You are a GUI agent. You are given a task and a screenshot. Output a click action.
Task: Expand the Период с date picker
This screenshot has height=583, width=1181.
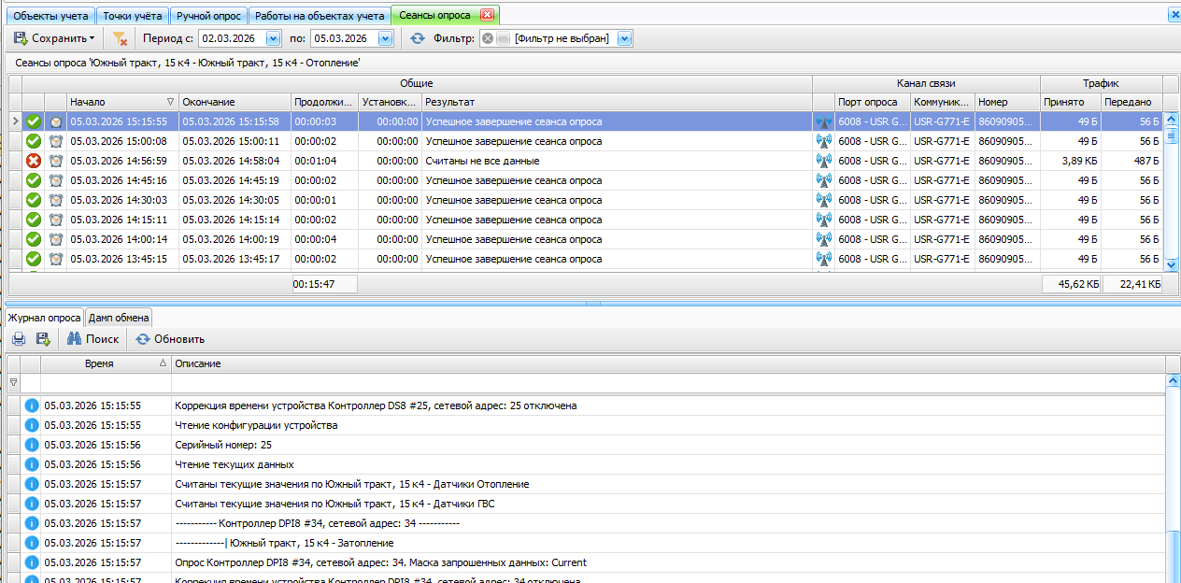(x=273, y=38)
